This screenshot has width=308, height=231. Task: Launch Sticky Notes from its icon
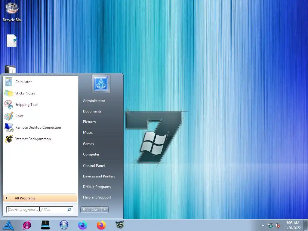8,93
